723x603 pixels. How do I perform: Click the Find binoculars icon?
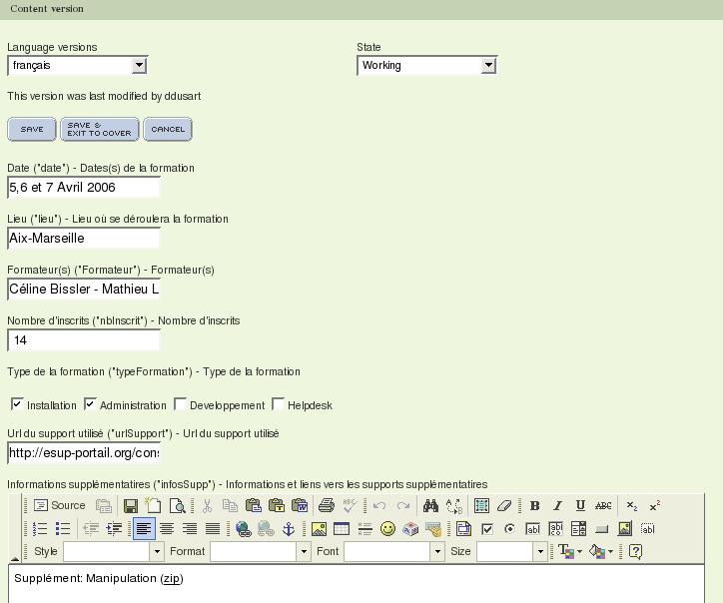(430, 506)
